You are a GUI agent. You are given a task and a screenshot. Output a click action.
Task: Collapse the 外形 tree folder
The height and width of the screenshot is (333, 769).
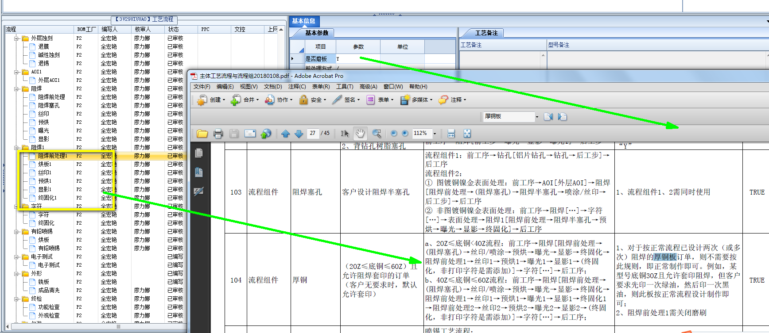(x=16, y=274)
